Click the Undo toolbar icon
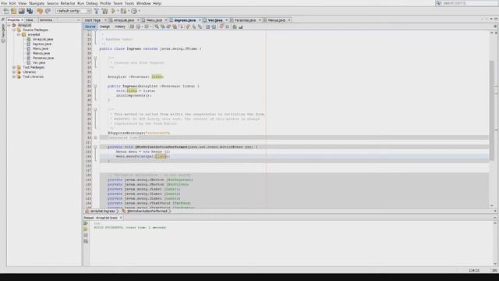Viewport: 499px width, 281px height. pos(40,11)
